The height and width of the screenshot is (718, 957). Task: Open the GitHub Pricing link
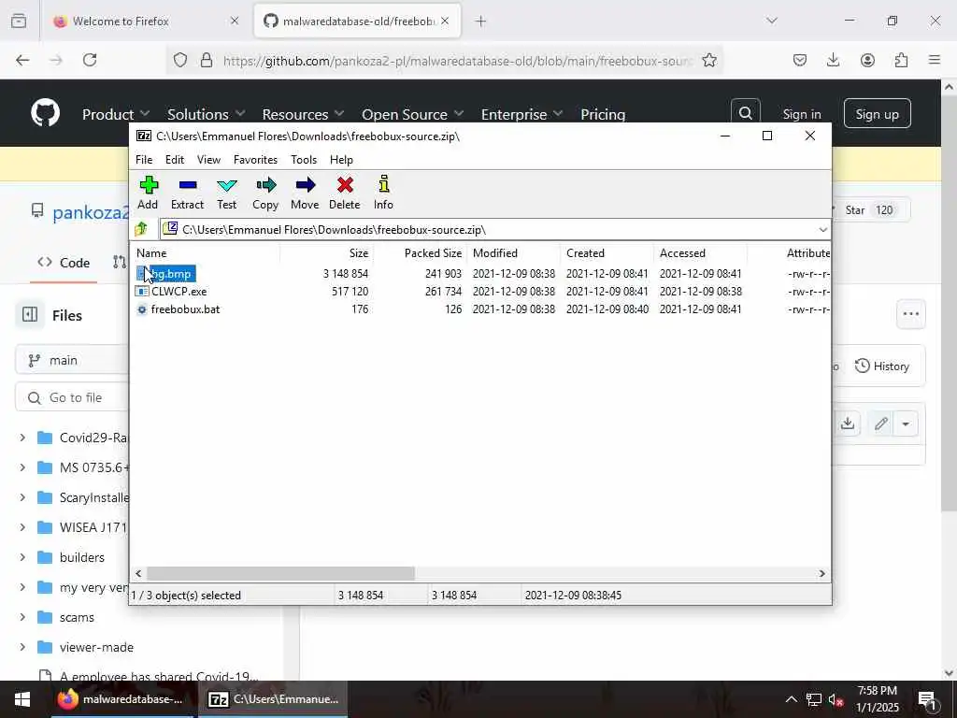point(603,114)
